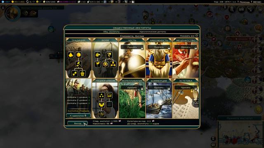The image size is (264, 148).
Task: Switch to the Общ. институты tab
Action: (x=111, y=32)
